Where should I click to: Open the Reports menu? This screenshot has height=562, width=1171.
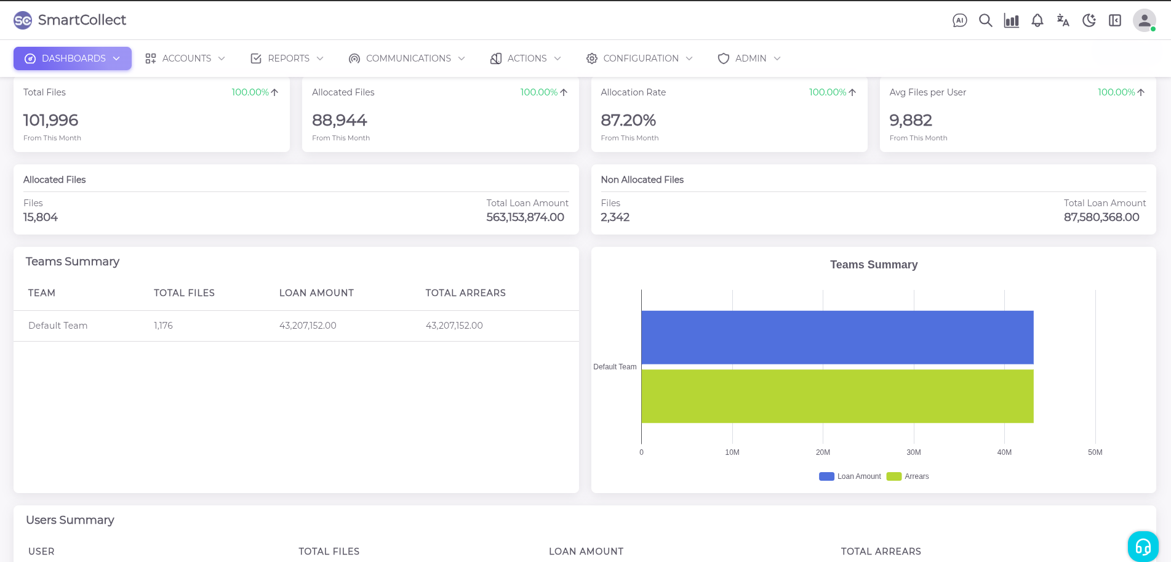pos(287,58)
